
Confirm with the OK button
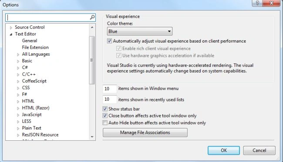224,150
